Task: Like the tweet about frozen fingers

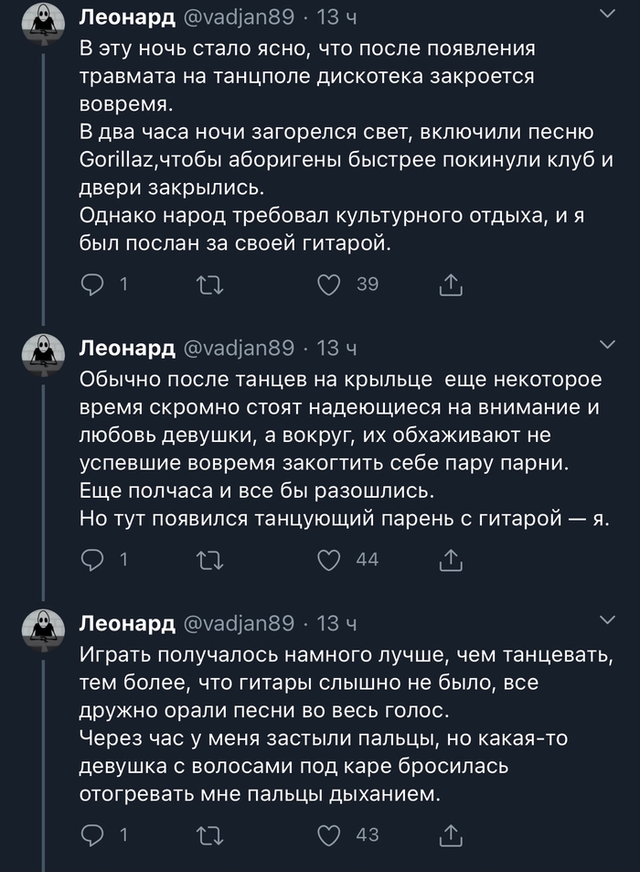Action: (x=328, y=834)
